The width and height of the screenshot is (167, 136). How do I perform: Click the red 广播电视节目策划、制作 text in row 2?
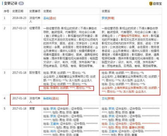point(133,36)
